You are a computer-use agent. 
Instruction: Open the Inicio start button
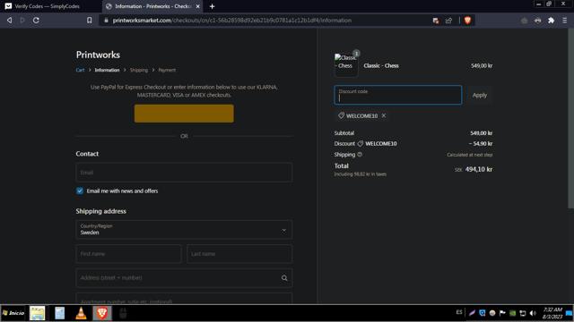click(13, 313)
